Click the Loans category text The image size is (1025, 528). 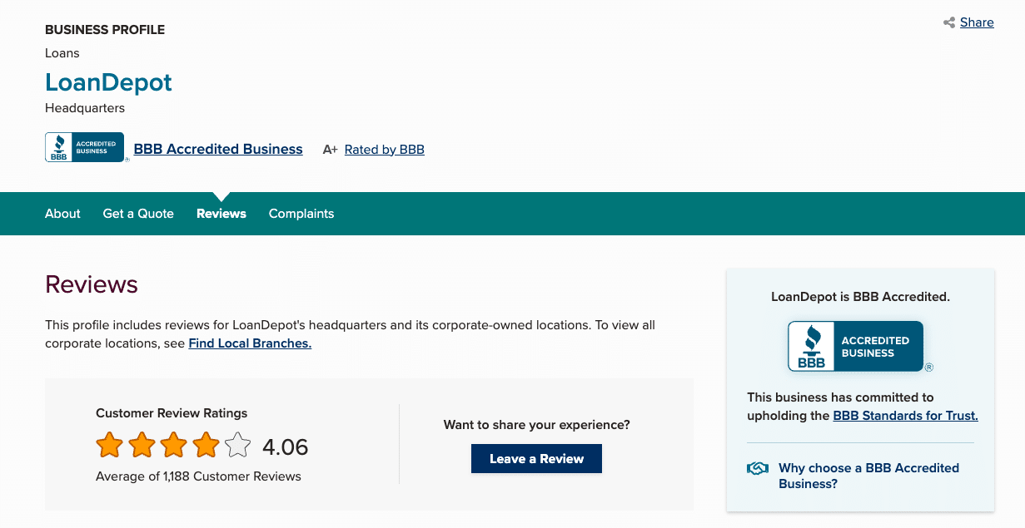62,53
